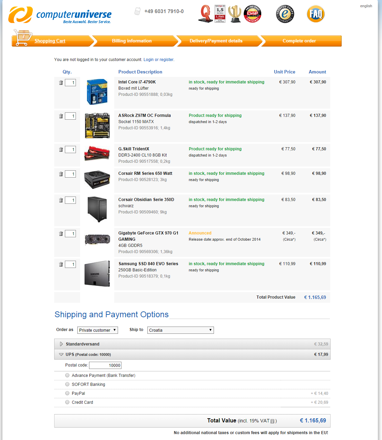Open the Delivery/Payment details step

216,41
